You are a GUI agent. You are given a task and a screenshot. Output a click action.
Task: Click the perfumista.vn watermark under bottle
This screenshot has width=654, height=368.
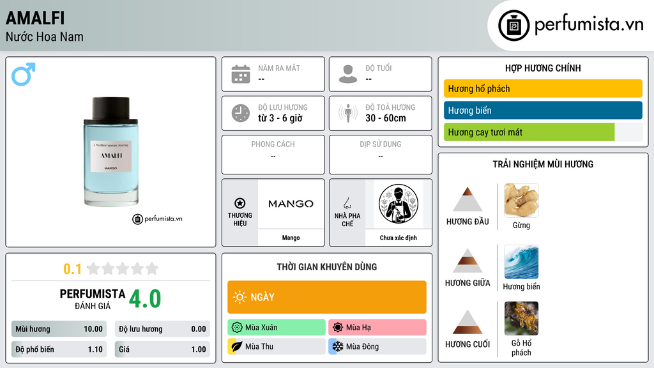coord(157,218)
